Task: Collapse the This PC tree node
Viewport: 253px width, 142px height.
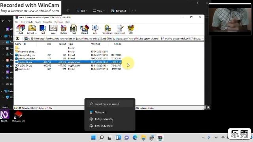Action: coord(2,37)
